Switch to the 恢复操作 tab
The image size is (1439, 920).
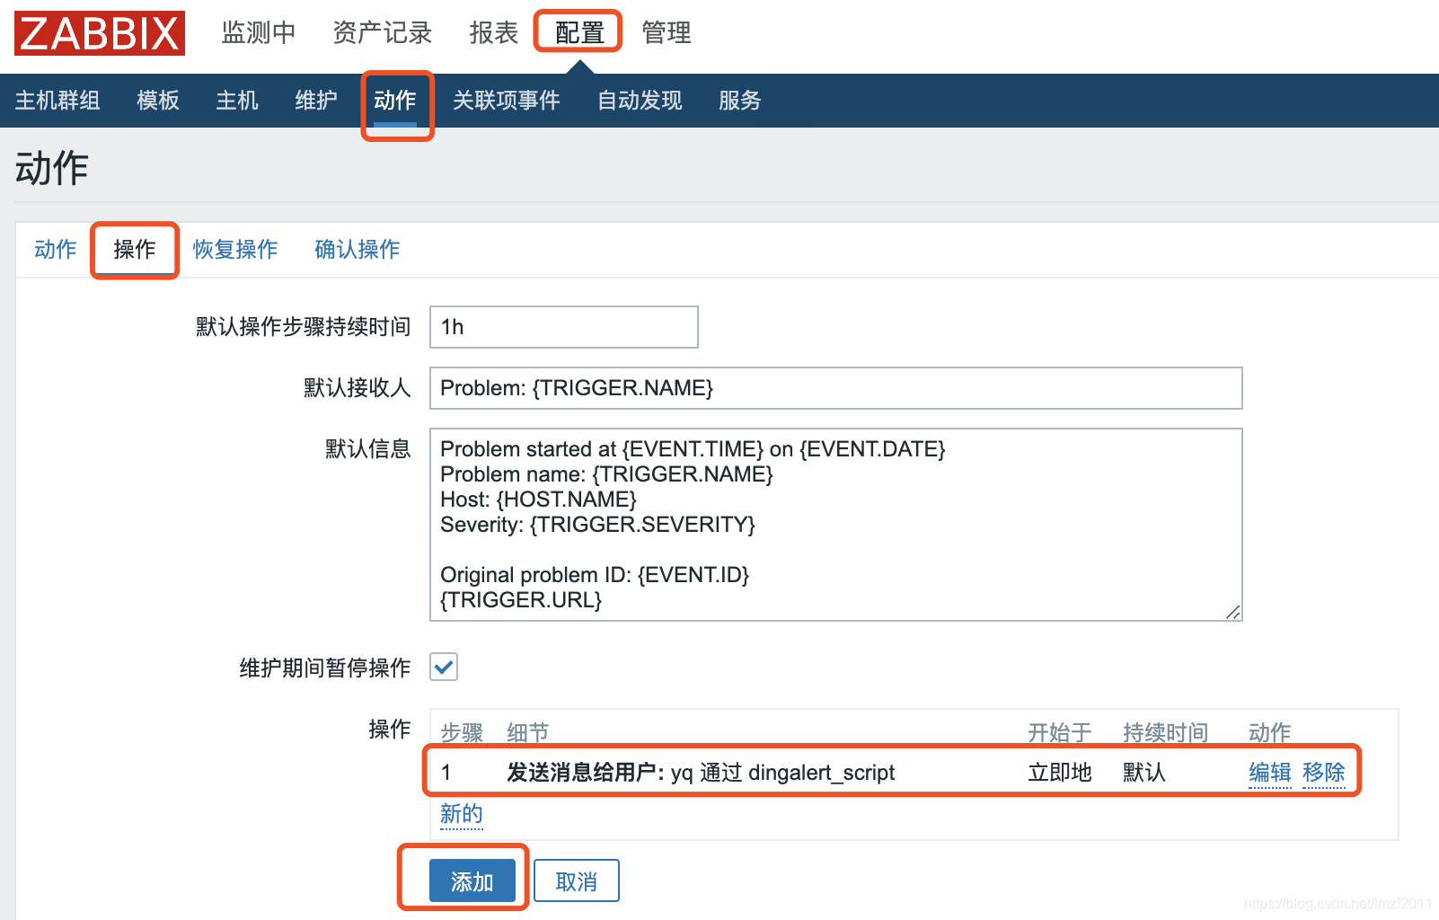coord(235,249)
